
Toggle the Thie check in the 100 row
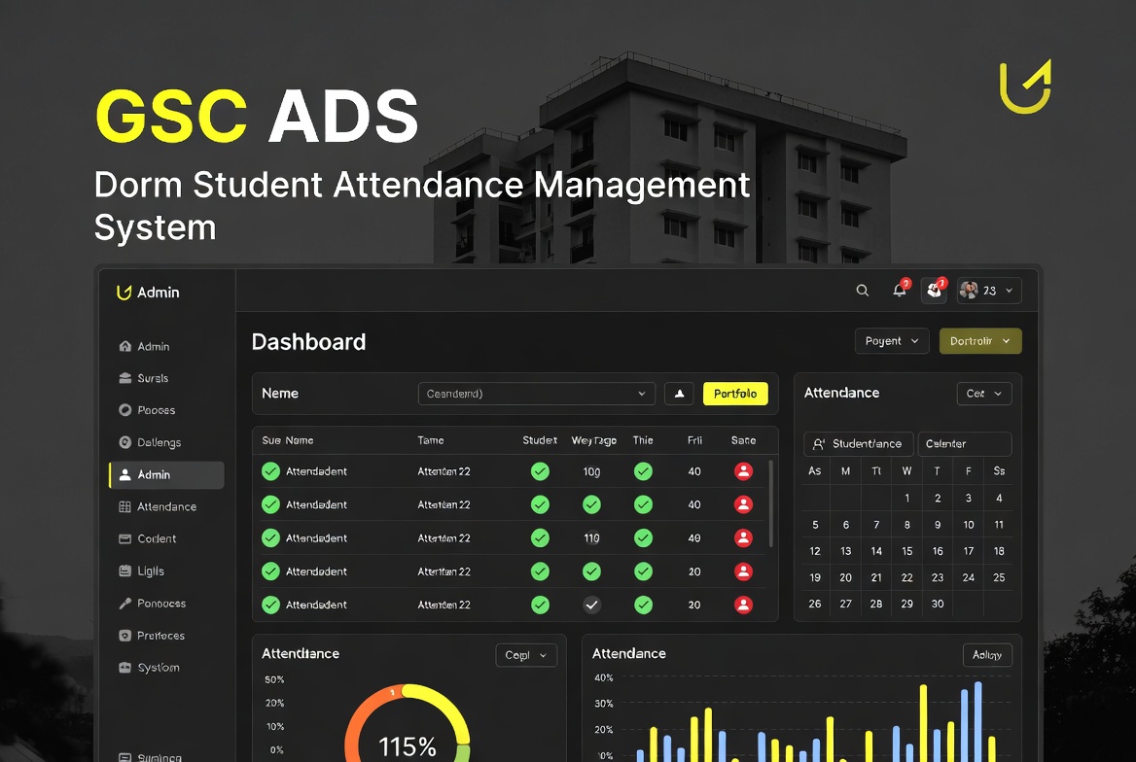643,471
